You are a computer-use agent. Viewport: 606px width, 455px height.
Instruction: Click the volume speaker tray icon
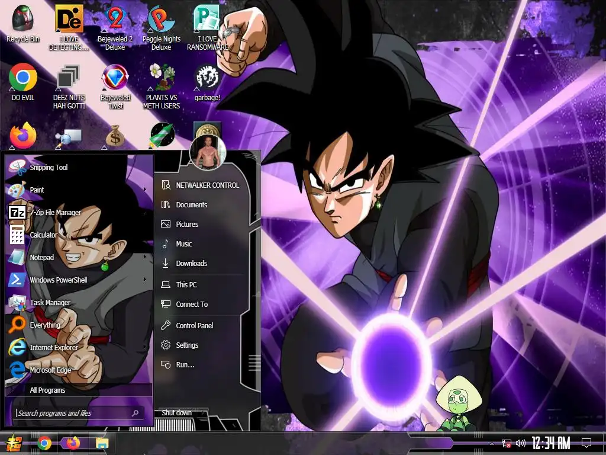[521, 443]
